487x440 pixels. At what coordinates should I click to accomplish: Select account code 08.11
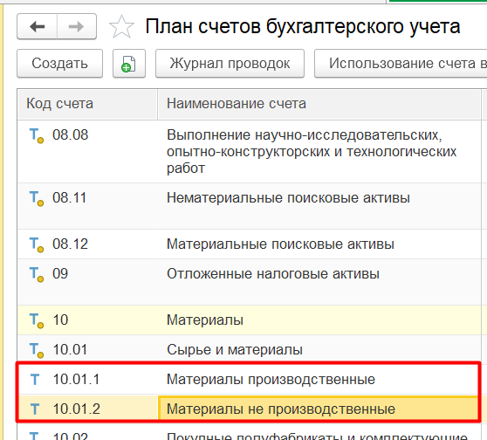click(x=69, y=198)
